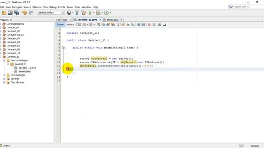Switch to the Start Page tab

pos(61,20)
